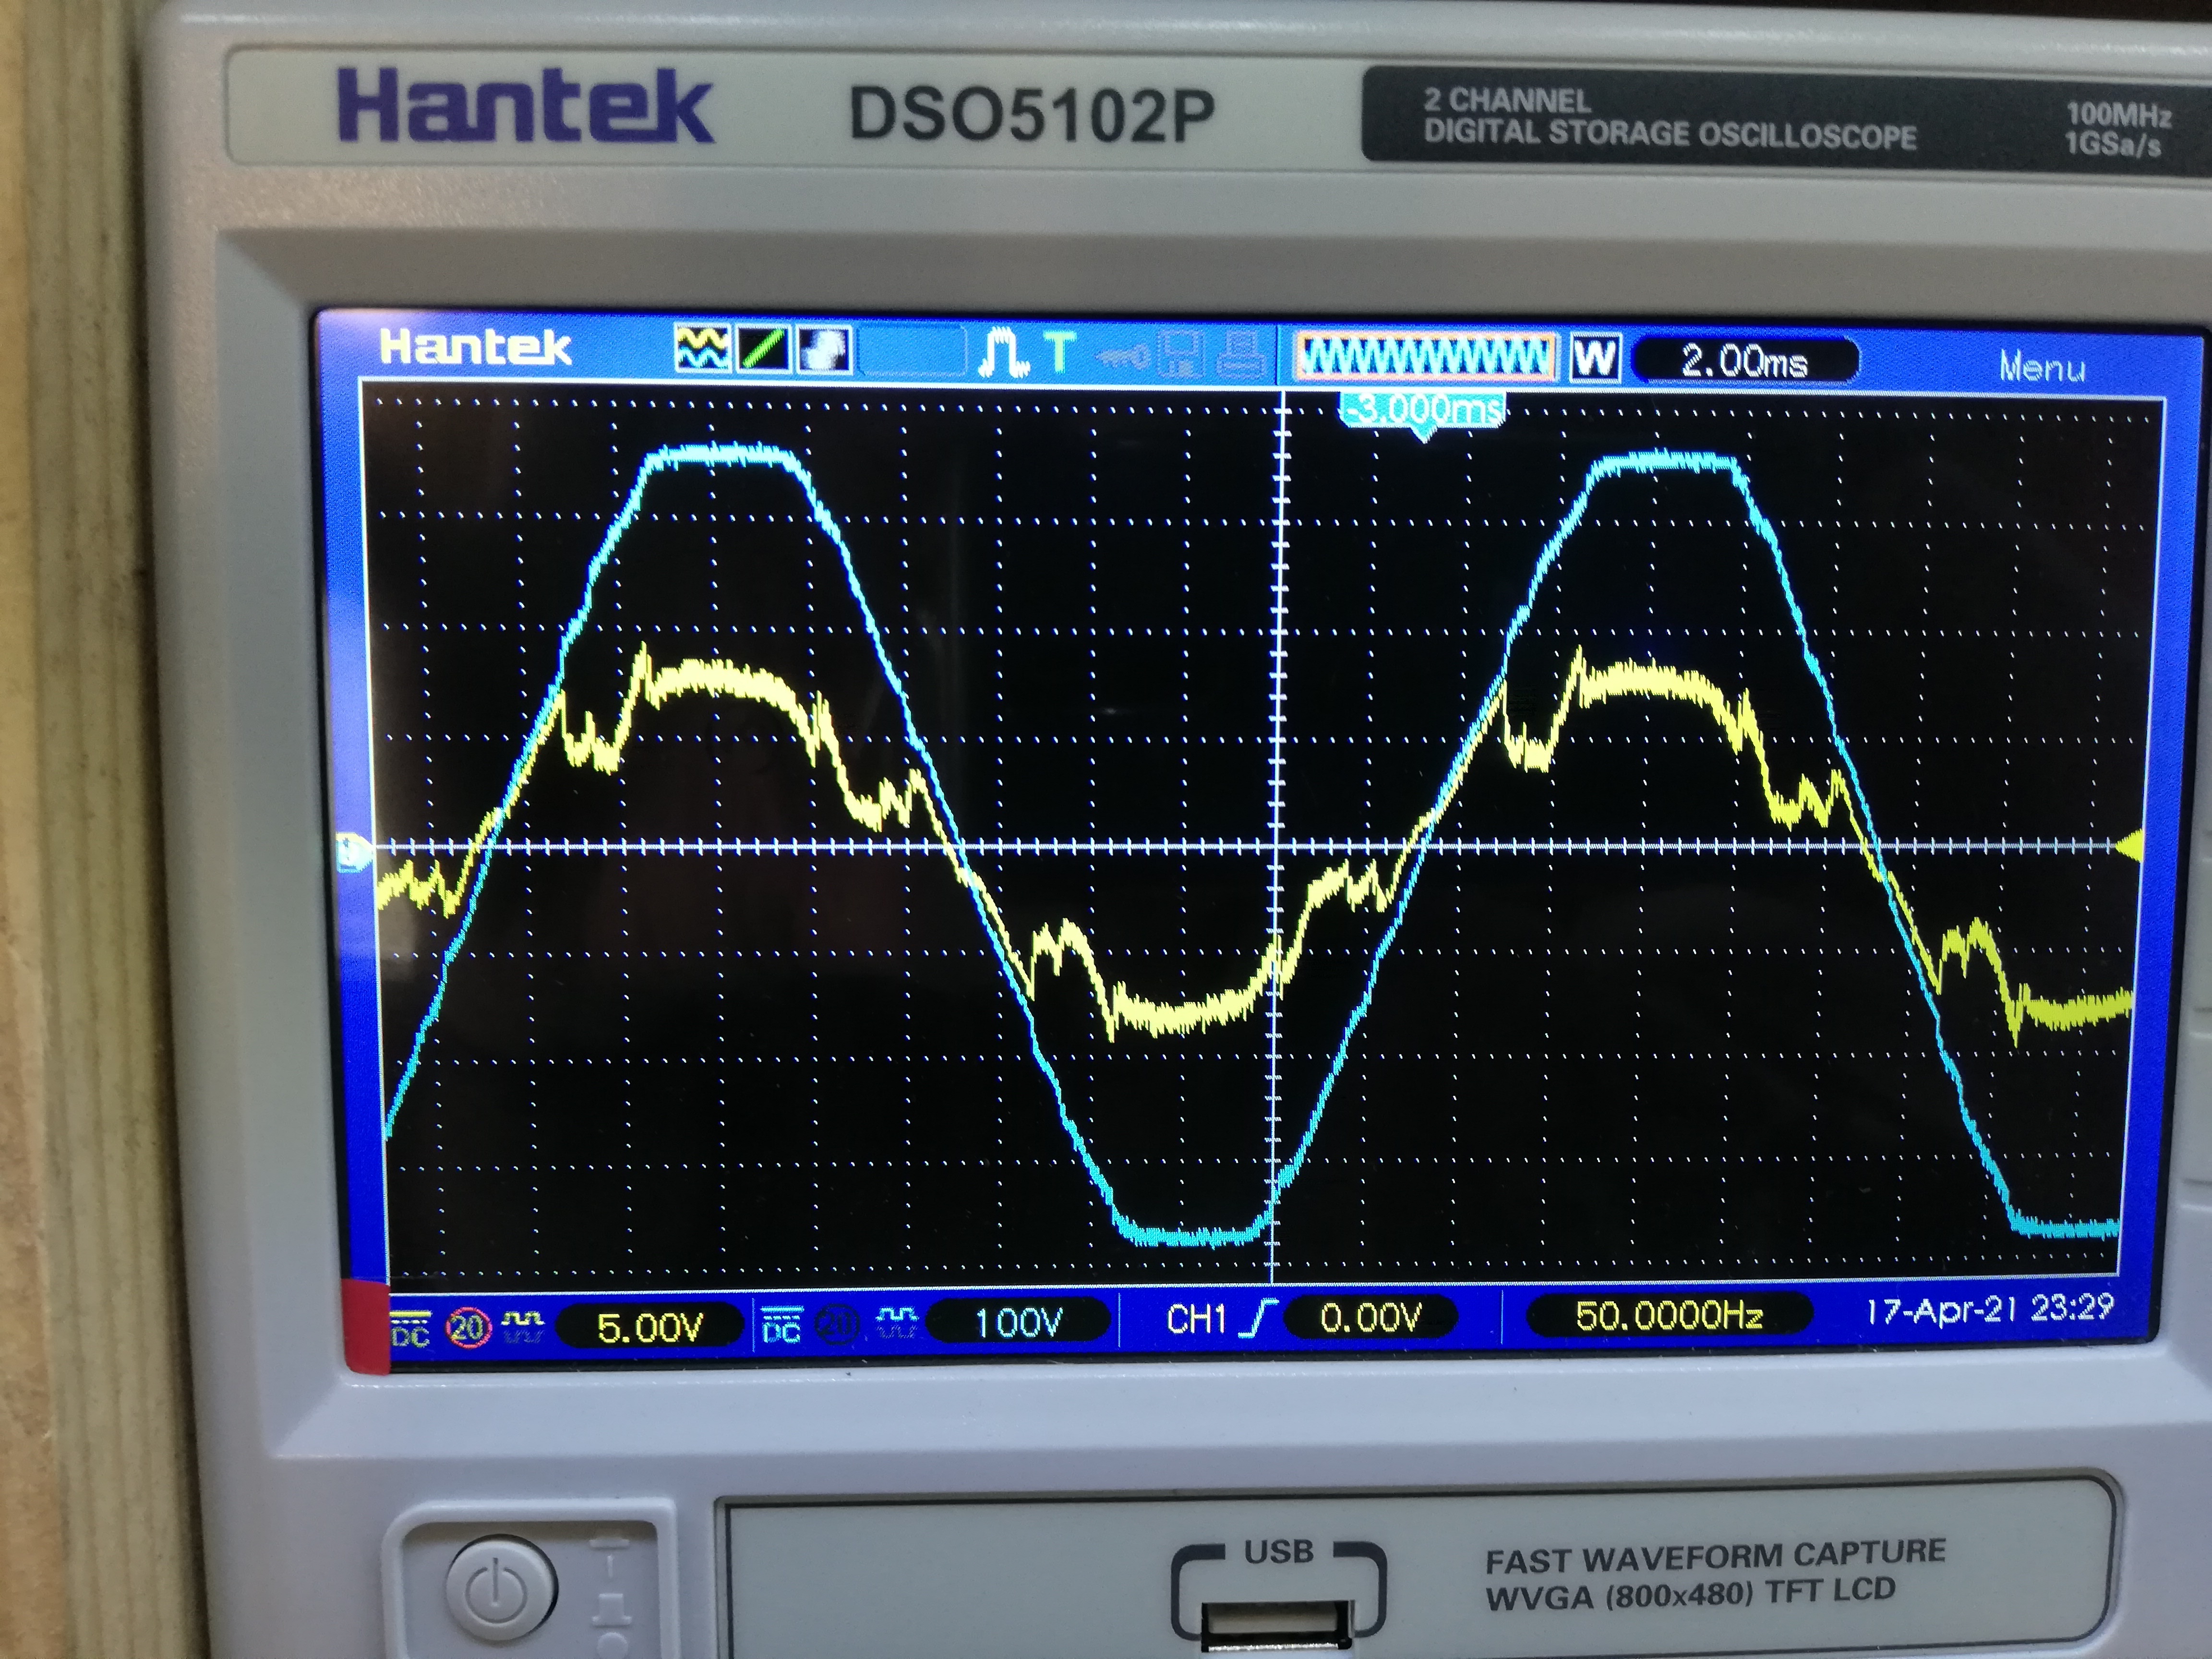Toggle CH1 DC coupling indicator
2212x1659 pixels.
(410, 1329)
